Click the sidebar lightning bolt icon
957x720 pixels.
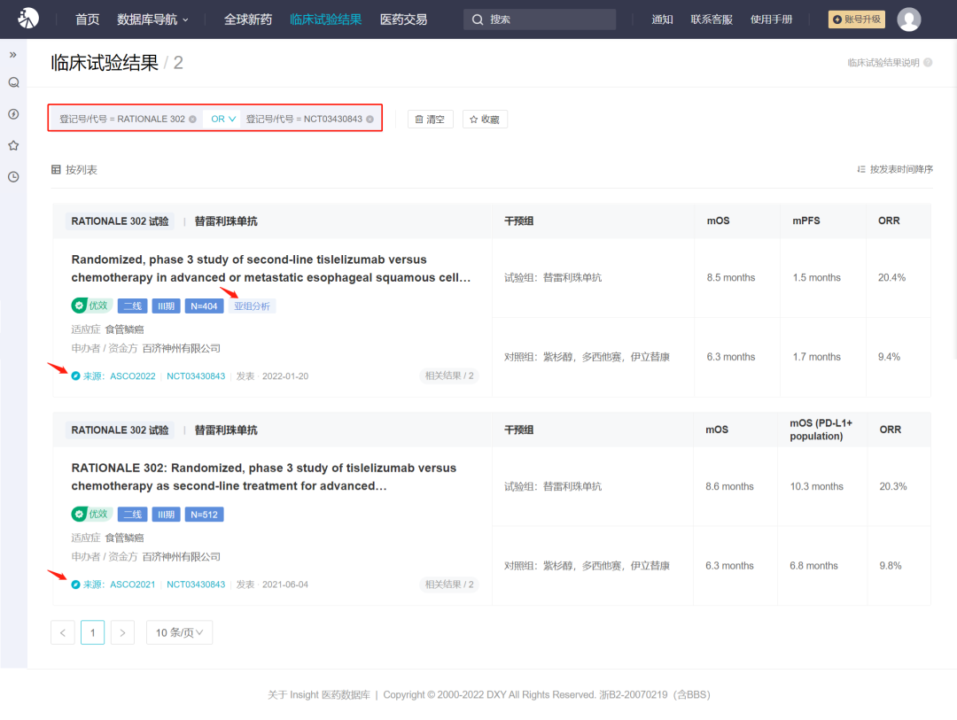click(x=13, y=114)
